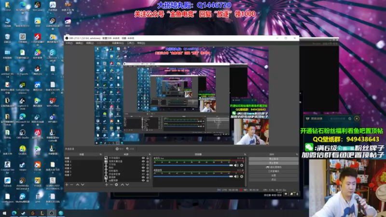Click Filters button above the Sources panel
Viewport: 386px width, 217px height.
click(x=130, y=149)
